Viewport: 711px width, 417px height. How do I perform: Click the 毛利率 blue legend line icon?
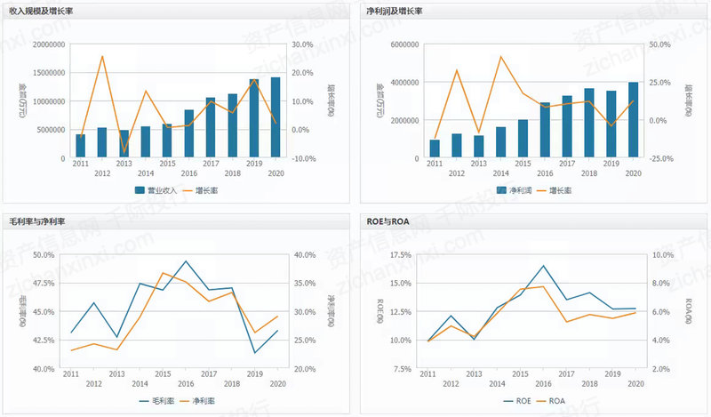[148, 401]
